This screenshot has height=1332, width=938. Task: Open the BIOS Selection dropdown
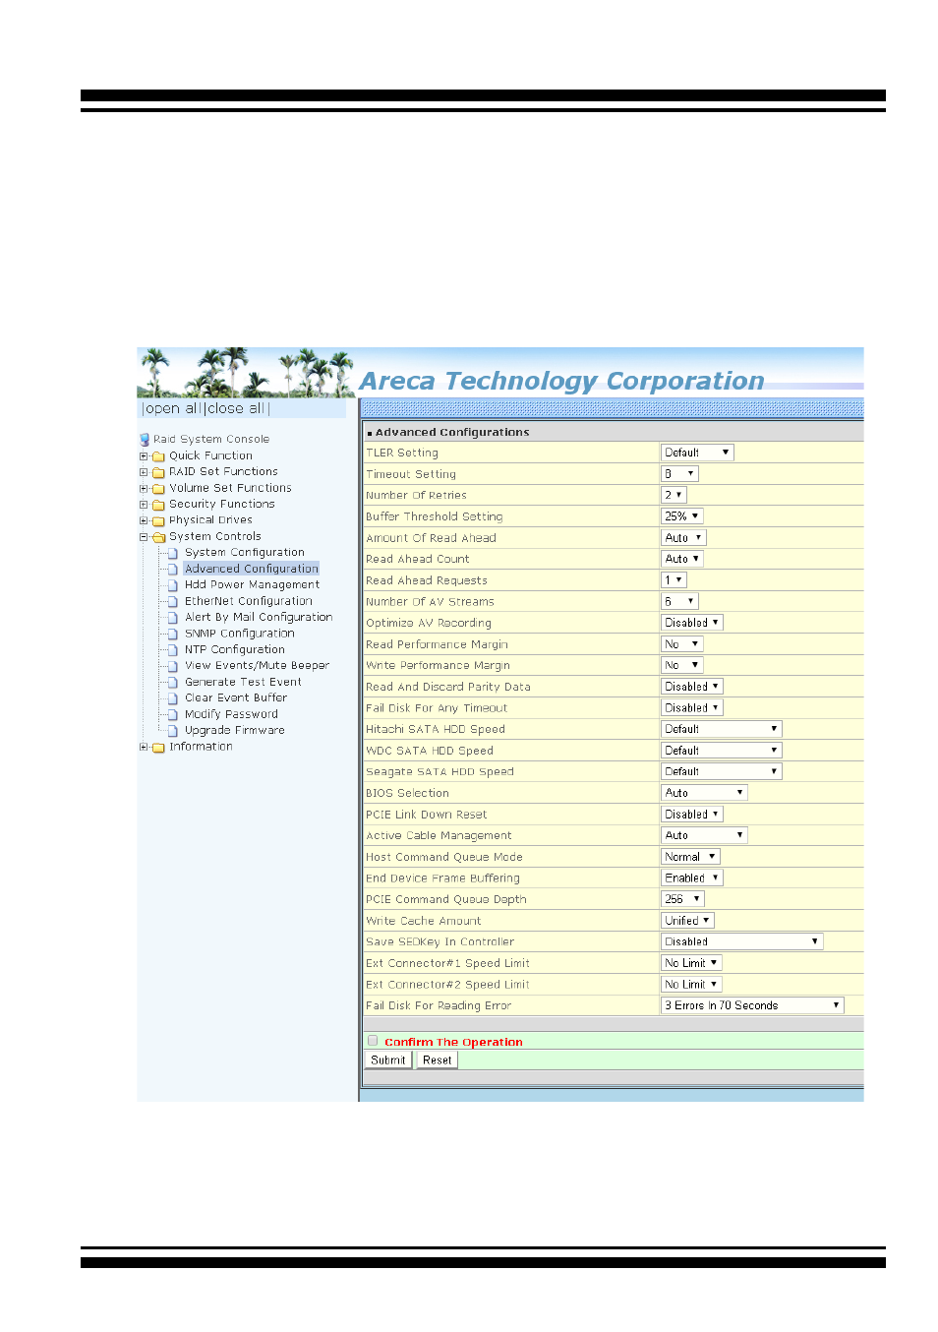[704, 794]
